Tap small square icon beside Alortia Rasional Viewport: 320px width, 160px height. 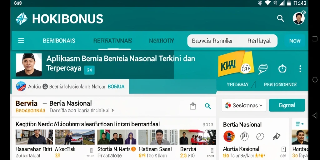click(x=284, y=149)
